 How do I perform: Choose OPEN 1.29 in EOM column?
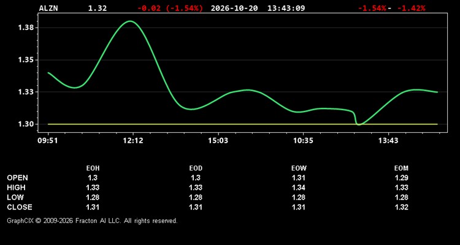pos(401,178)
